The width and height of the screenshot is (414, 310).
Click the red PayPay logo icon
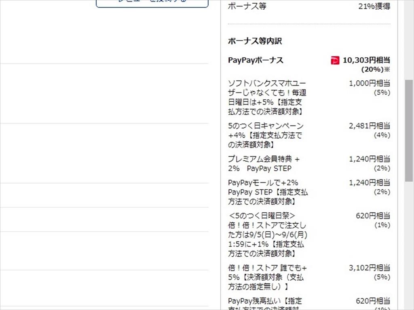335,61
